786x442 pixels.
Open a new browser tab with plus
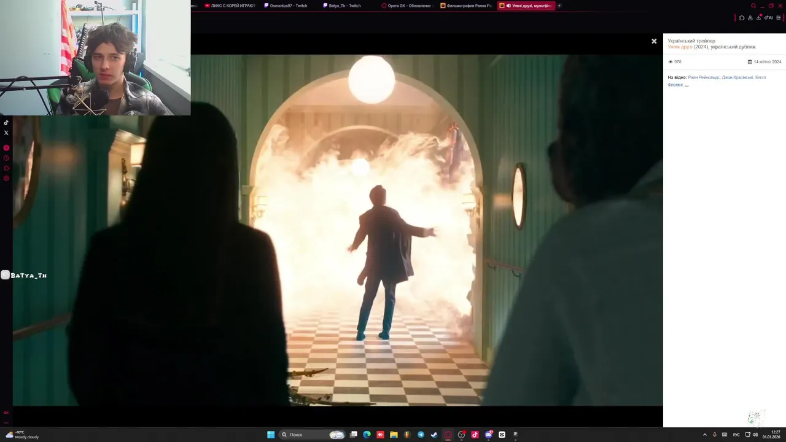[x=559, y=6]
